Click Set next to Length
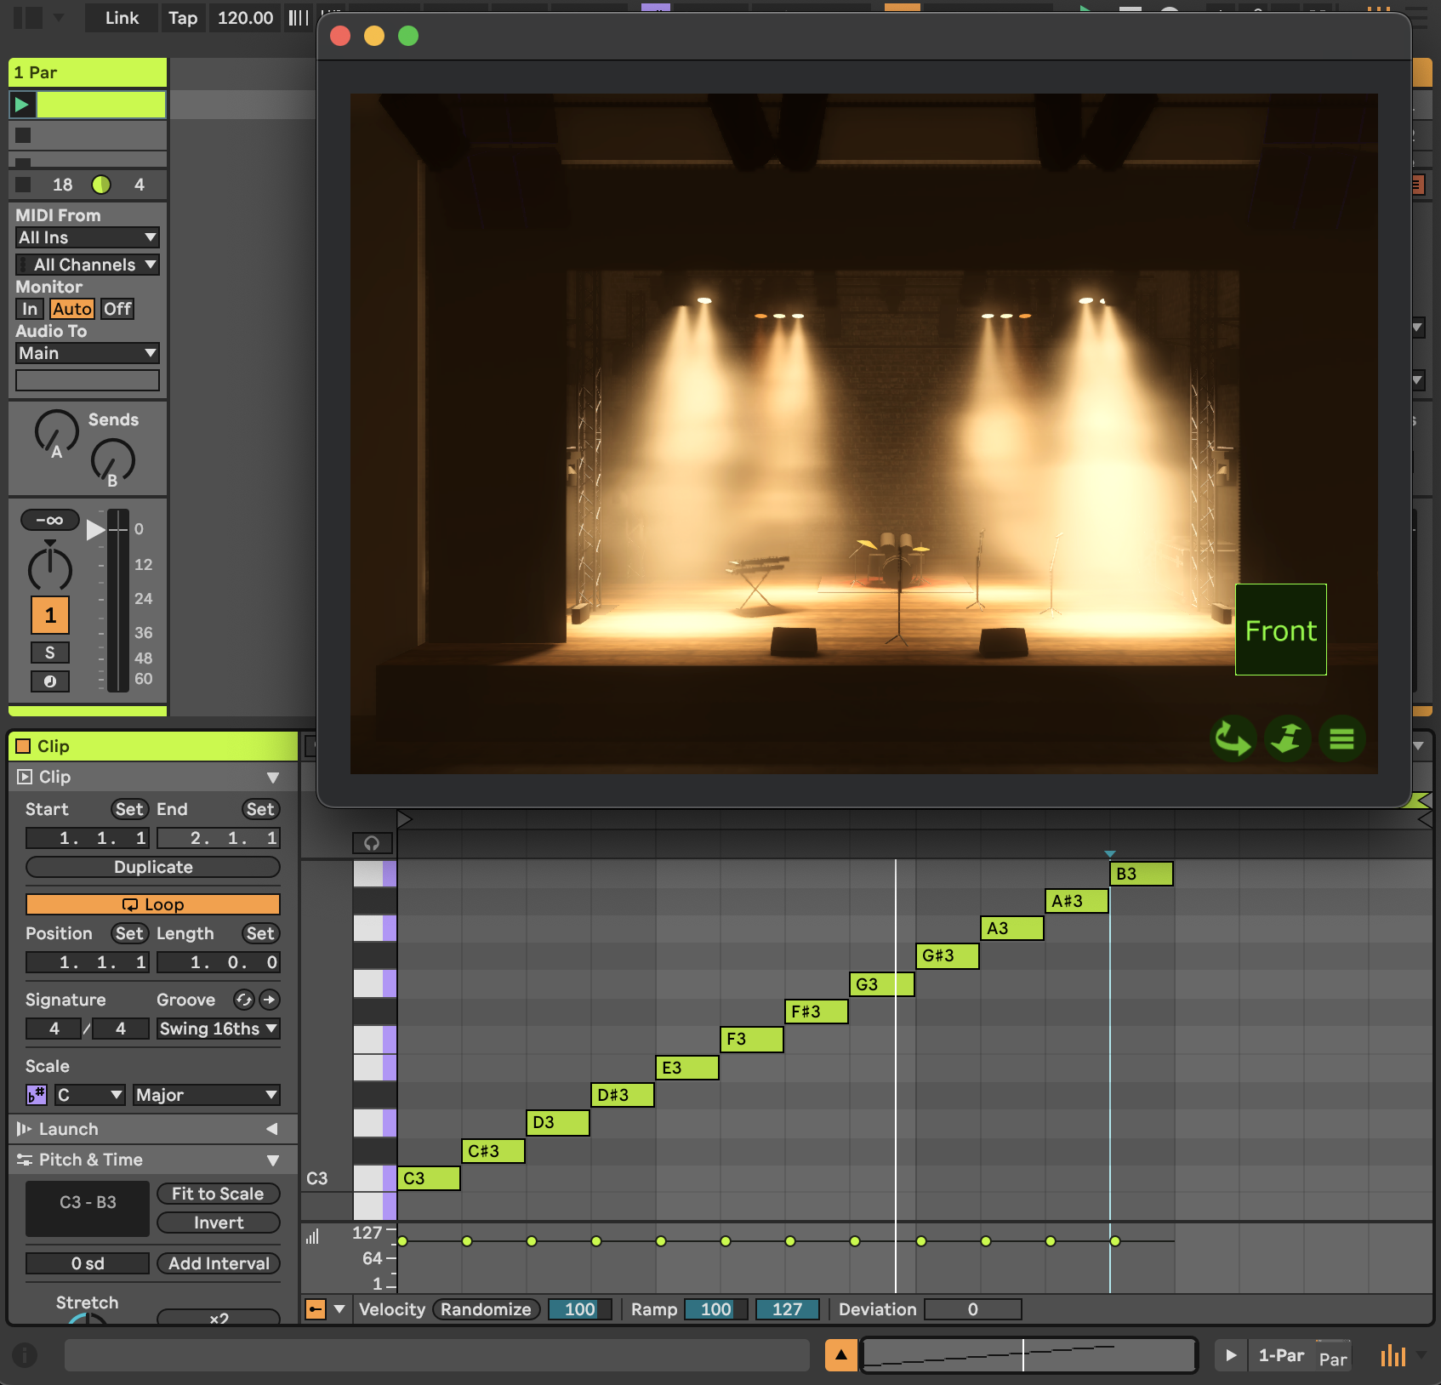 [x=260, y=933]
